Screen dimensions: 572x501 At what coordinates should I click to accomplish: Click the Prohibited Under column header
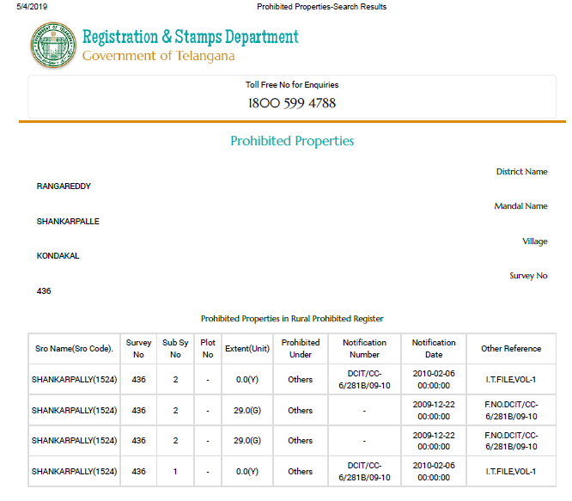pyautogui.click(x=301, y=348)
